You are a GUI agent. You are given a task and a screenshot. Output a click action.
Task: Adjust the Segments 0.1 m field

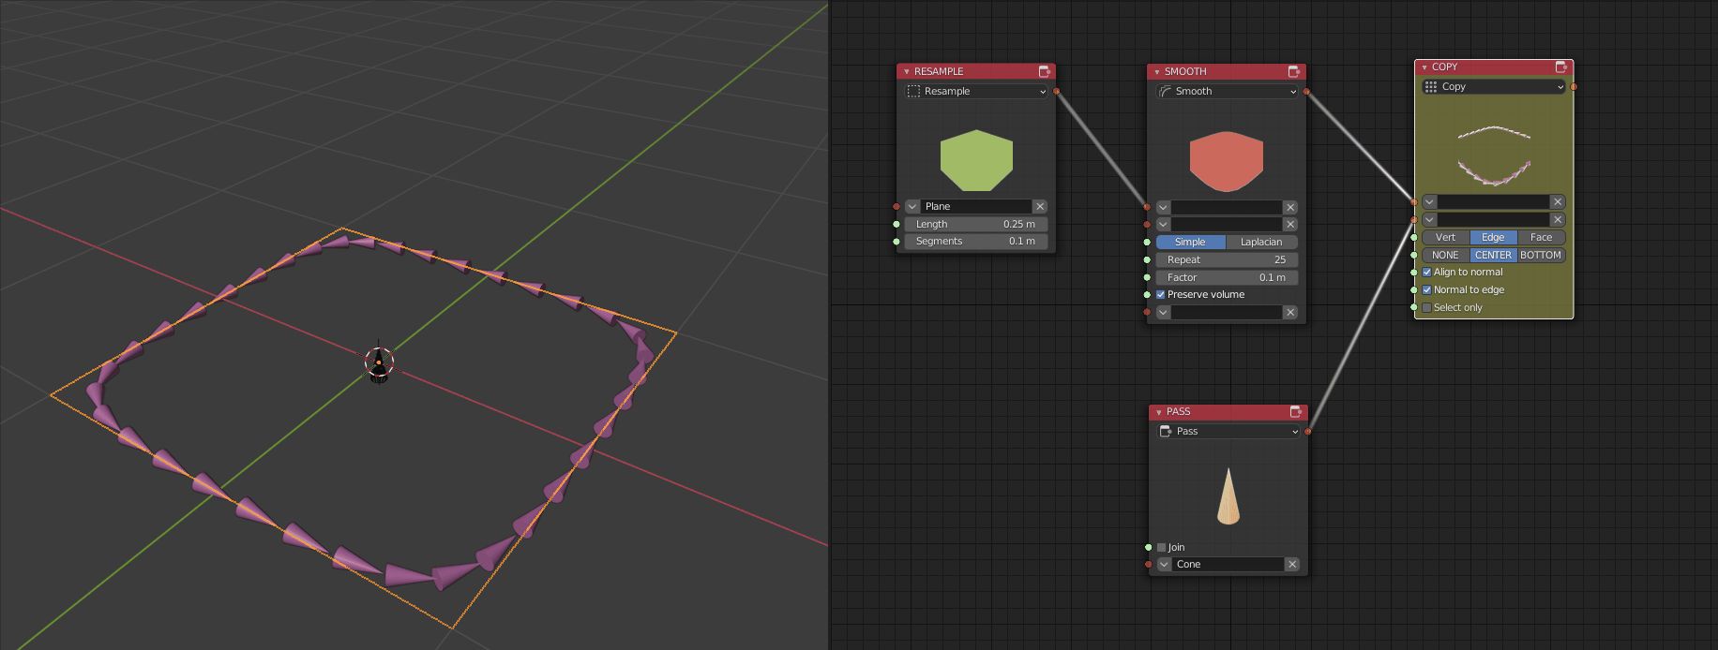coord(976,241)
